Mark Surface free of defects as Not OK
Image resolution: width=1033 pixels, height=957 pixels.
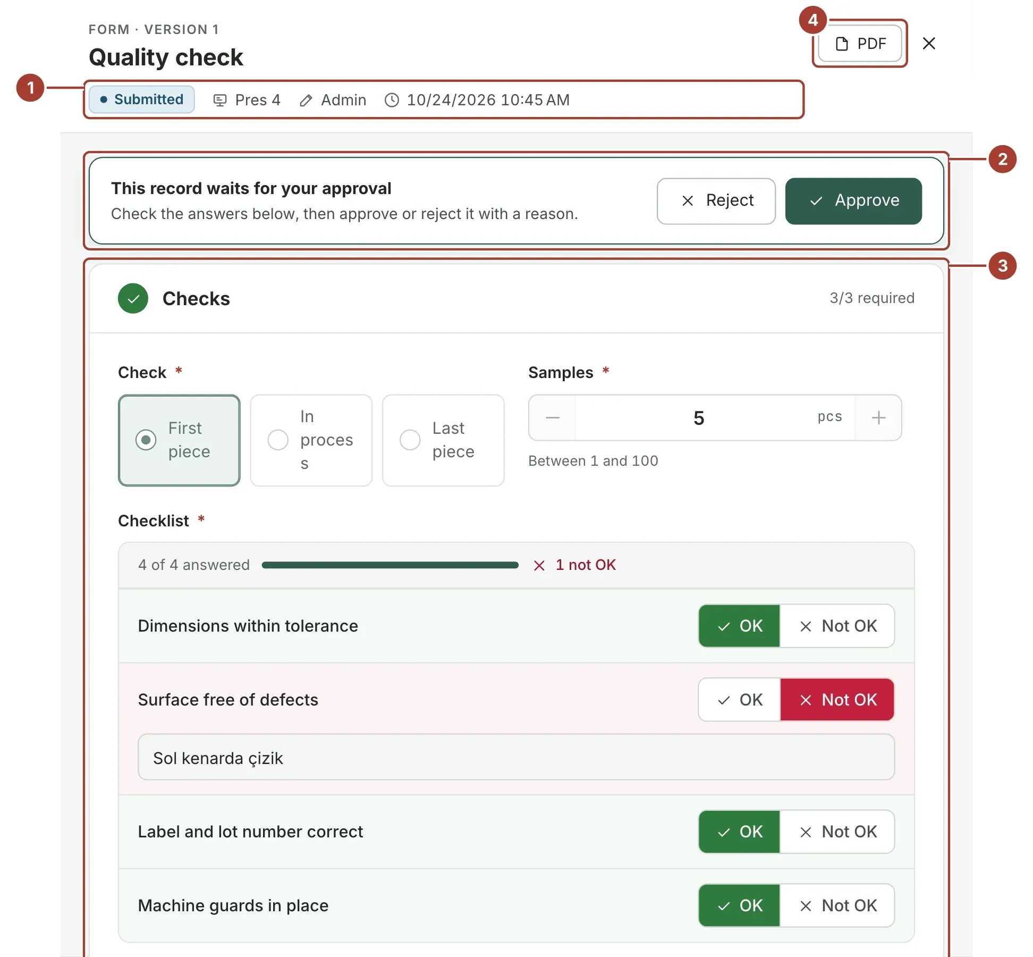coord(837,700)
